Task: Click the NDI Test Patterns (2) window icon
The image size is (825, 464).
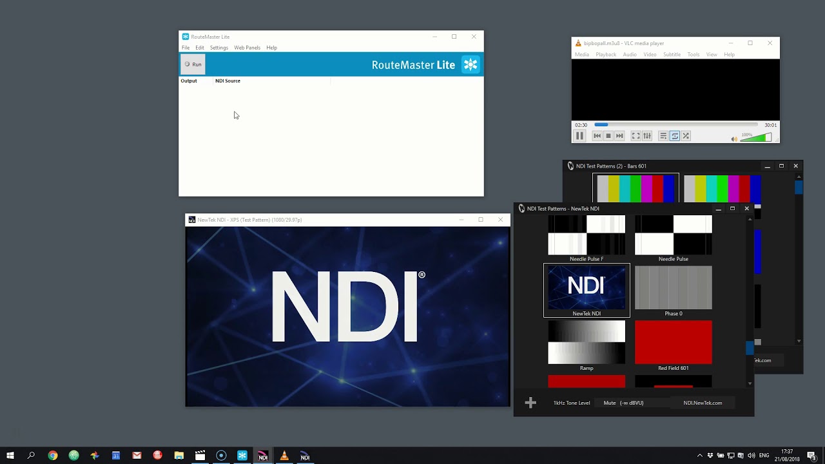Action: [570, 166]
